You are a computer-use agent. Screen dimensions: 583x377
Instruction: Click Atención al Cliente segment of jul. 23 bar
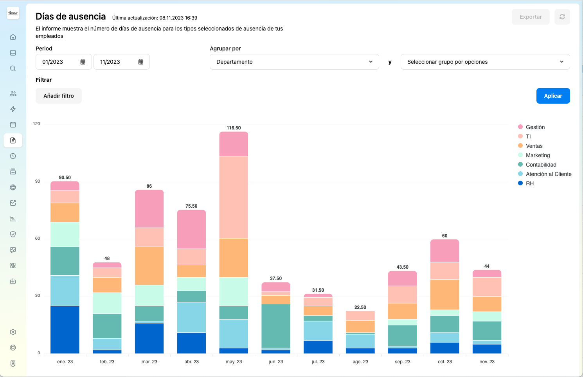(318, 331)
